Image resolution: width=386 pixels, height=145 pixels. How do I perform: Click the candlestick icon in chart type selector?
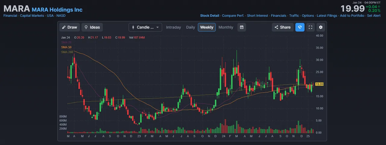(133, 27)
